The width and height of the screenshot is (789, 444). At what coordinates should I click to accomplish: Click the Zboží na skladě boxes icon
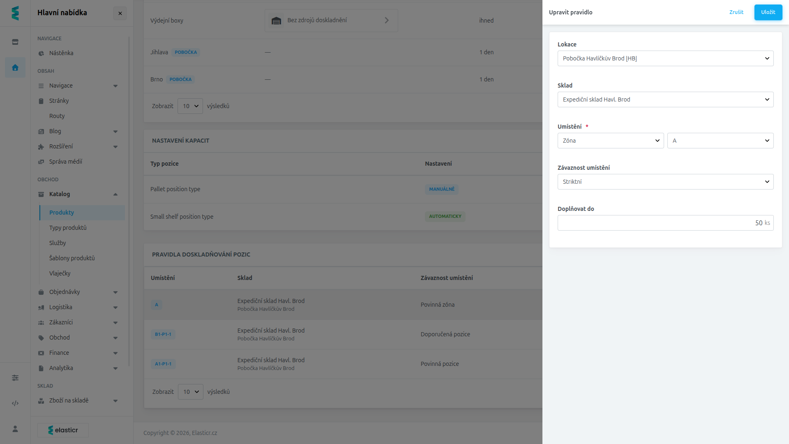click(x=41, y=401)
